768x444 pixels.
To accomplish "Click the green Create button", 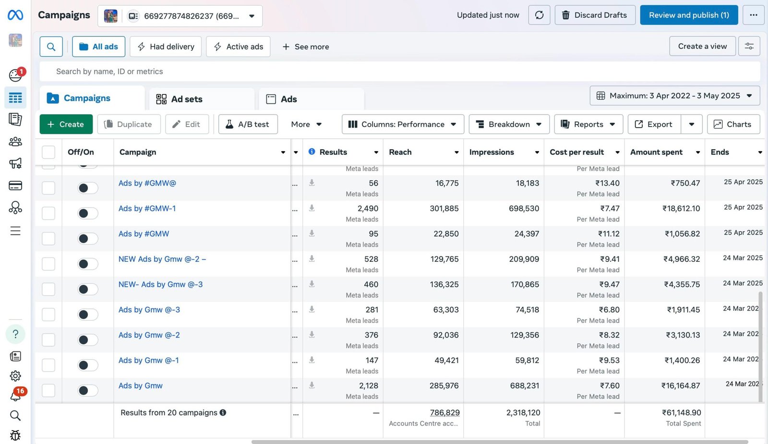I will click(x=66, y=124).
